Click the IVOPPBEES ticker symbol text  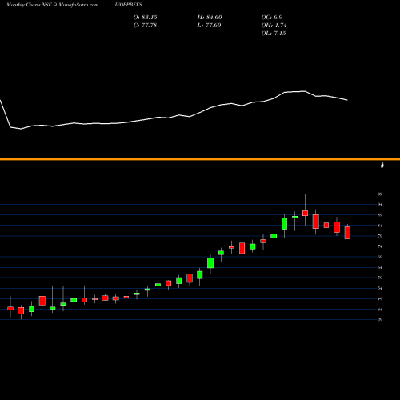click(129, 5)
